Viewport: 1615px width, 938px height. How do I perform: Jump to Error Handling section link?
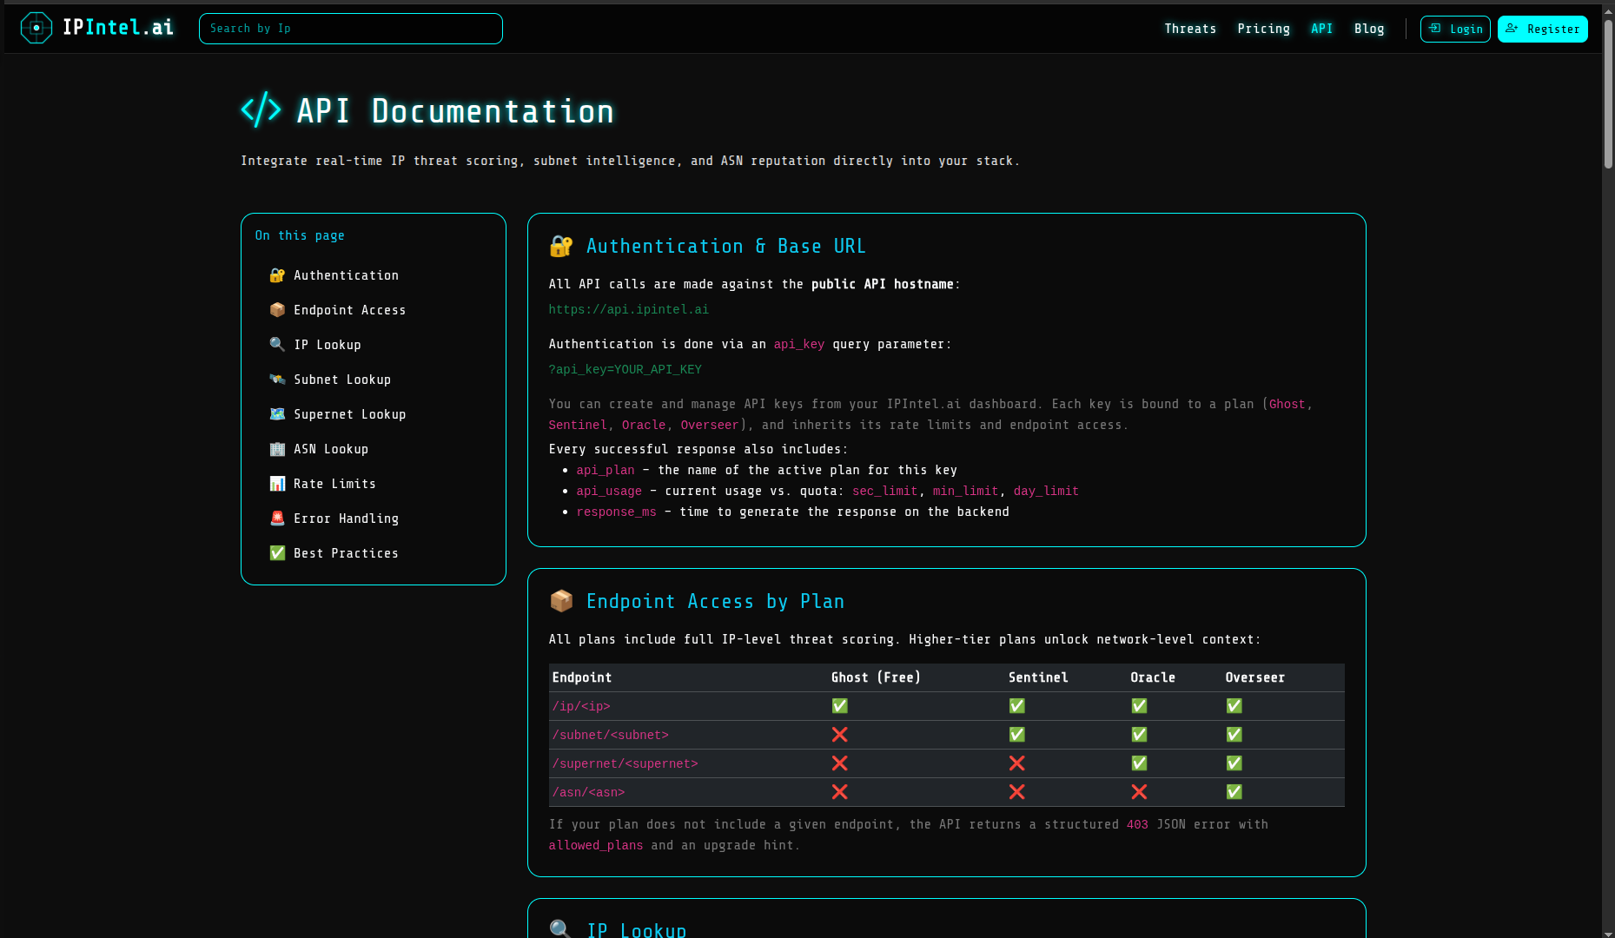[346, 519]
